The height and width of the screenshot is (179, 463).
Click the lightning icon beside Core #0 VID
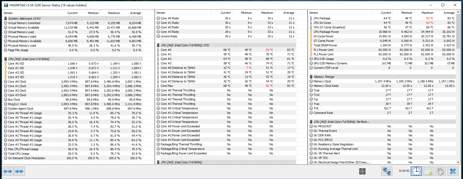(6, 64)
